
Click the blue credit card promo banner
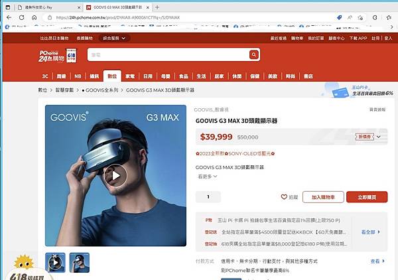358,90
